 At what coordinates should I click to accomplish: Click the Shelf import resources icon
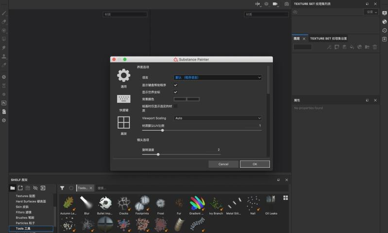pos(43,188)
